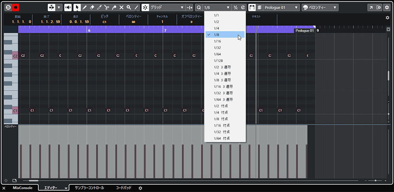Toggle Acoustic Feedback speaker button
The width and height of the screenshot is (394, 192).
pyautogui.click(x=68, y=7)
